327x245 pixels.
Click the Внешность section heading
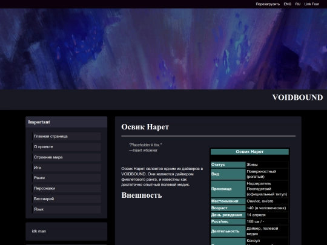pyautogui.click(x=142, y=195)
